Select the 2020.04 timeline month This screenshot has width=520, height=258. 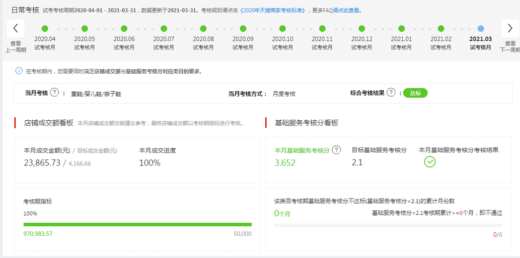click(x=45, y=29)
